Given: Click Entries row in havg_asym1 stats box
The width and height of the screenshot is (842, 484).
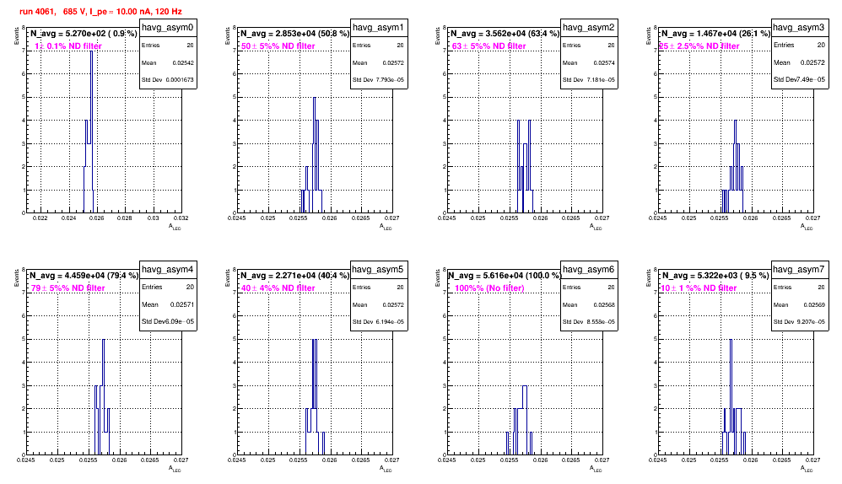Looking at the screenshot, I should pyautogui.click(x=379, y=46).
